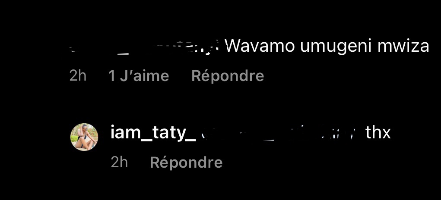Viewport: 441px width, 200px height.
Task: Open the iam_taty_ username profile link
Action: [x=153, y=133]
